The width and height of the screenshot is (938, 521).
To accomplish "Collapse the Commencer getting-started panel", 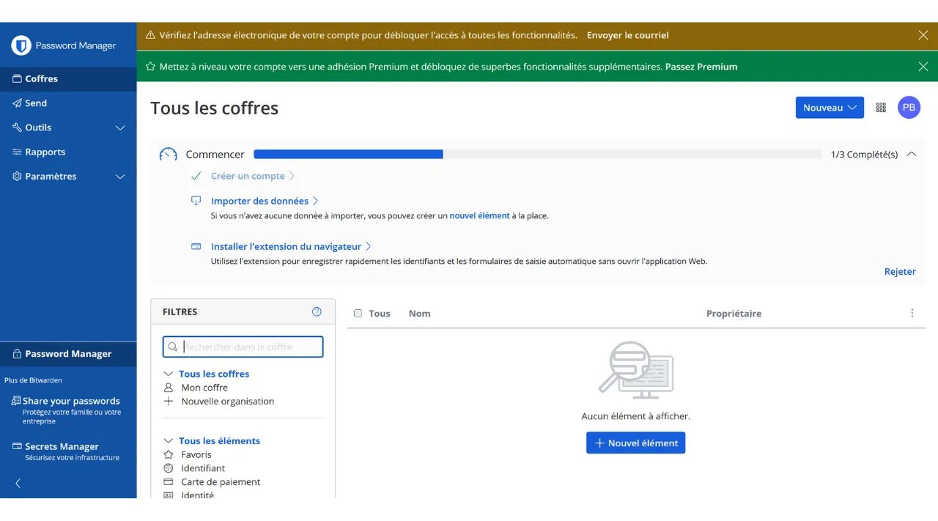I will click(911, 155).
